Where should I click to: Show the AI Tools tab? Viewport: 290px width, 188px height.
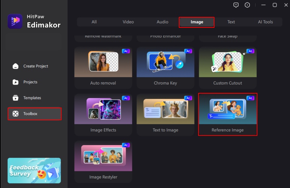[x=265, y=22]
